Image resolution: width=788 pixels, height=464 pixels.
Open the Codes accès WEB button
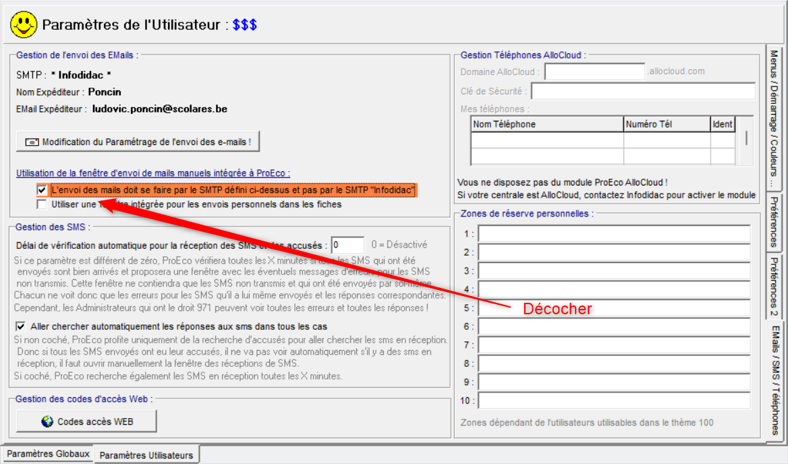86,422
